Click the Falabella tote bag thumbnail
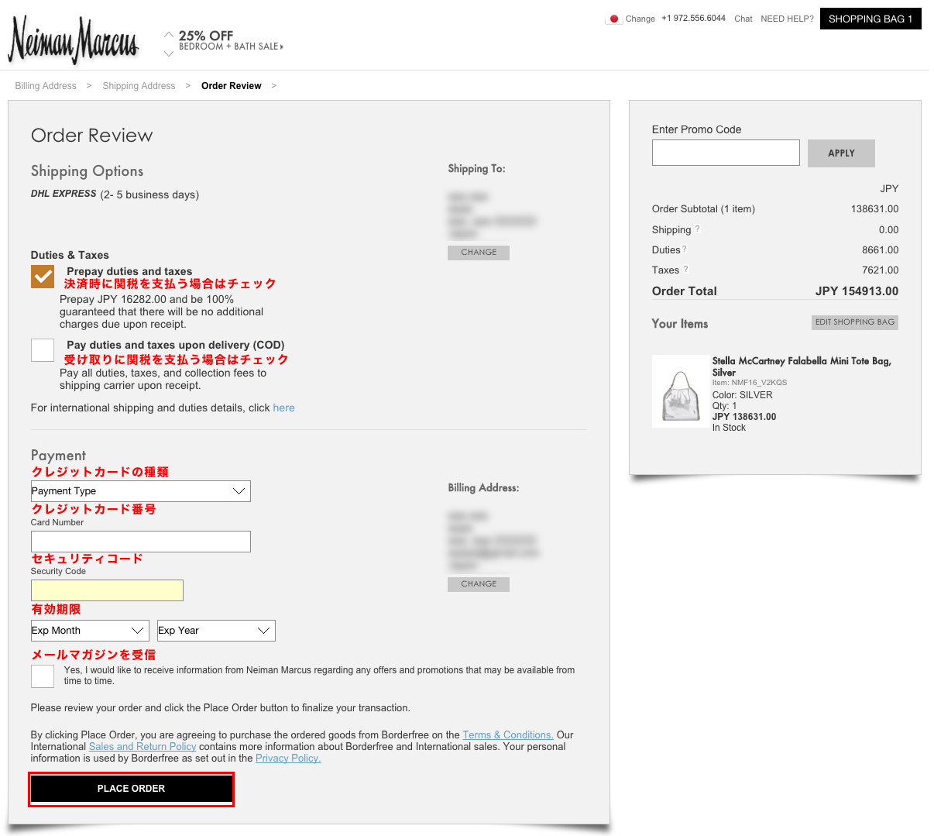Viewport: 934px width, 836px height. tap(681, 390)
